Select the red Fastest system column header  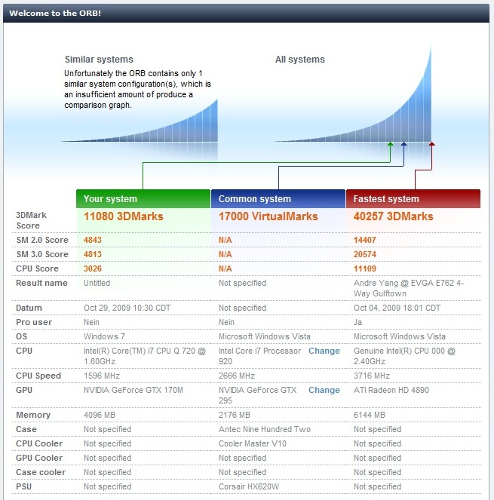tap(413, 198)
